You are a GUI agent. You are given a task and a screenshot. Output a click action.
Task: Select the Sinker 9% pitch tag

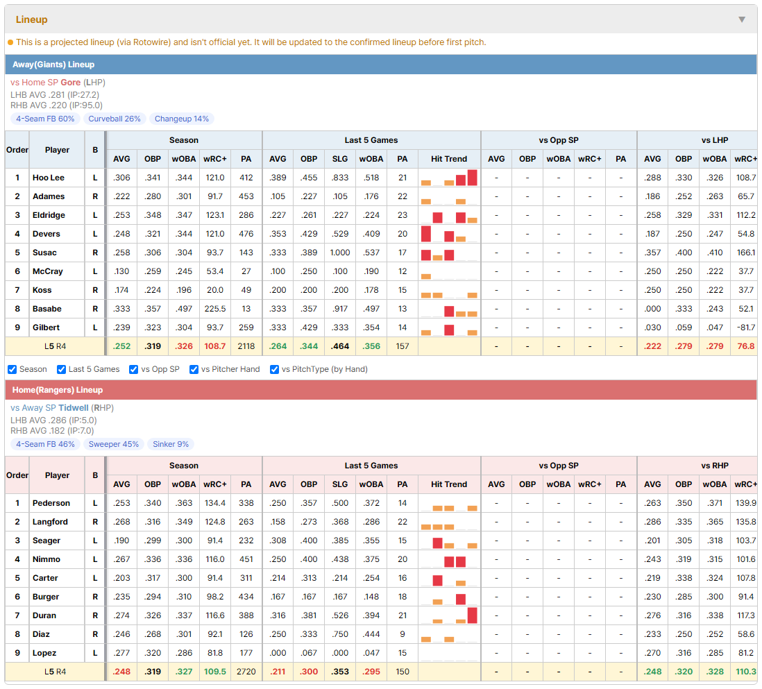tap(171, 444)
